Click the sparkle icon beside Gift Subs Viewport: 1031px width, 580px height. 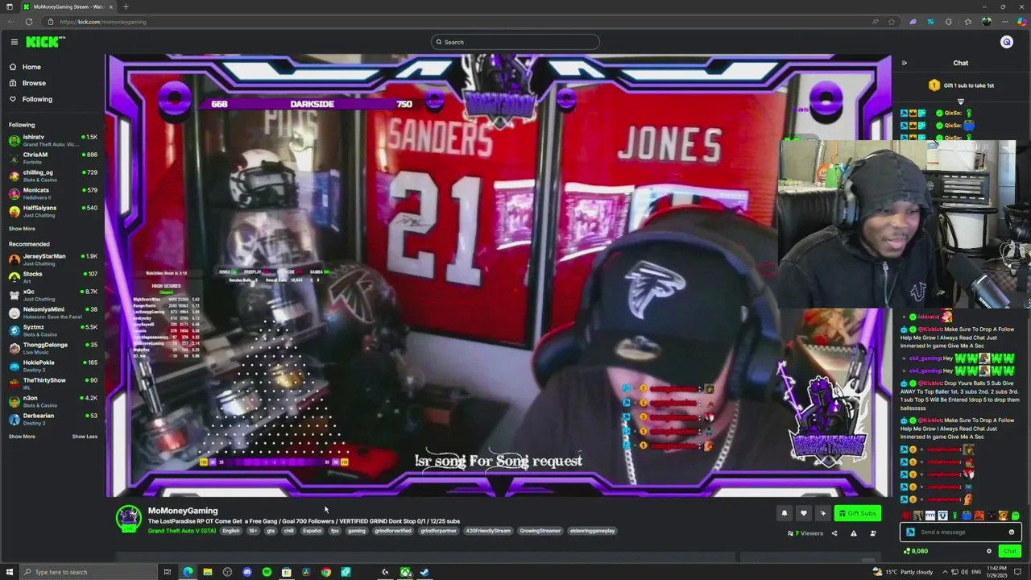(x=822, y=513)
